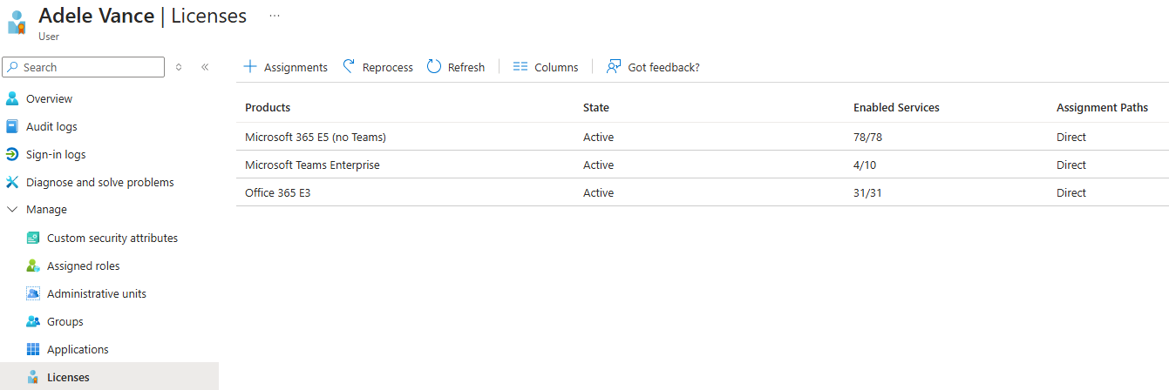Click the plus icon for Assignments

[250, 66]
